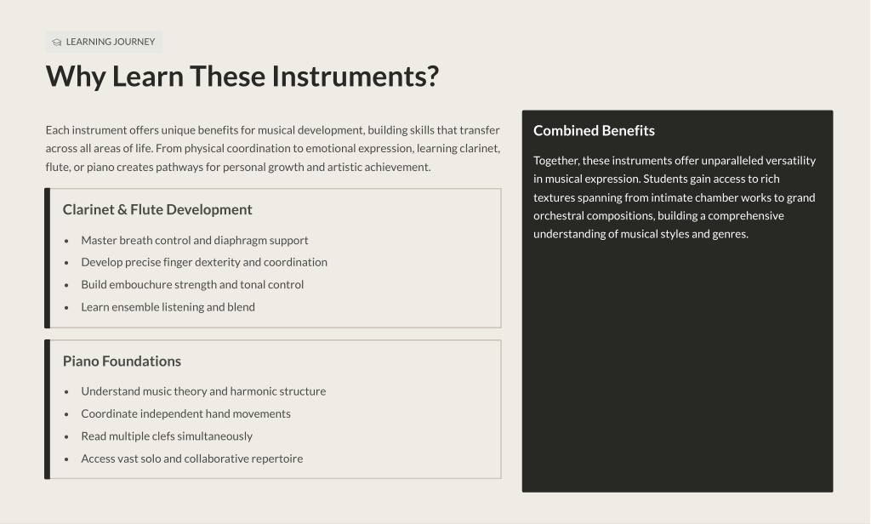Click the graduation cap icon
Viewport: 871px width, 524px height.
(57, 42)
